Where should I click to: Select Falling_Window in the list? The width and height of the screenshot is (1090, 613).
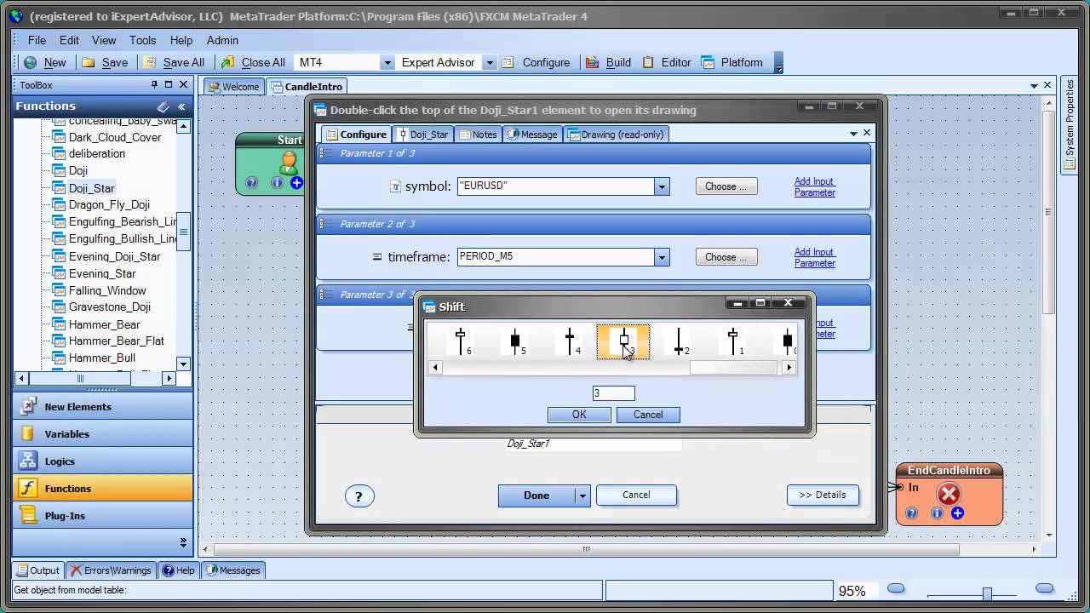[x=107, y=290]
